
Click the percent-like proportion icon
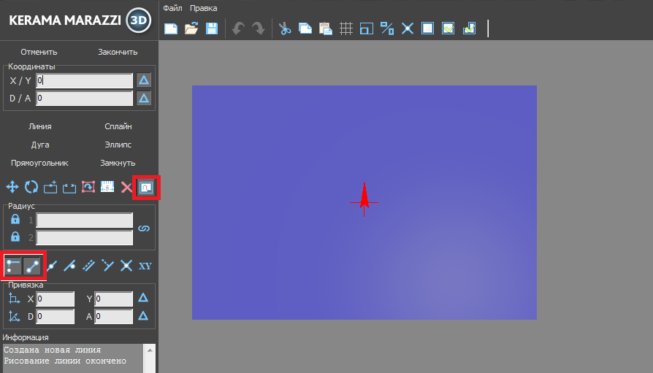pos(387,28)
